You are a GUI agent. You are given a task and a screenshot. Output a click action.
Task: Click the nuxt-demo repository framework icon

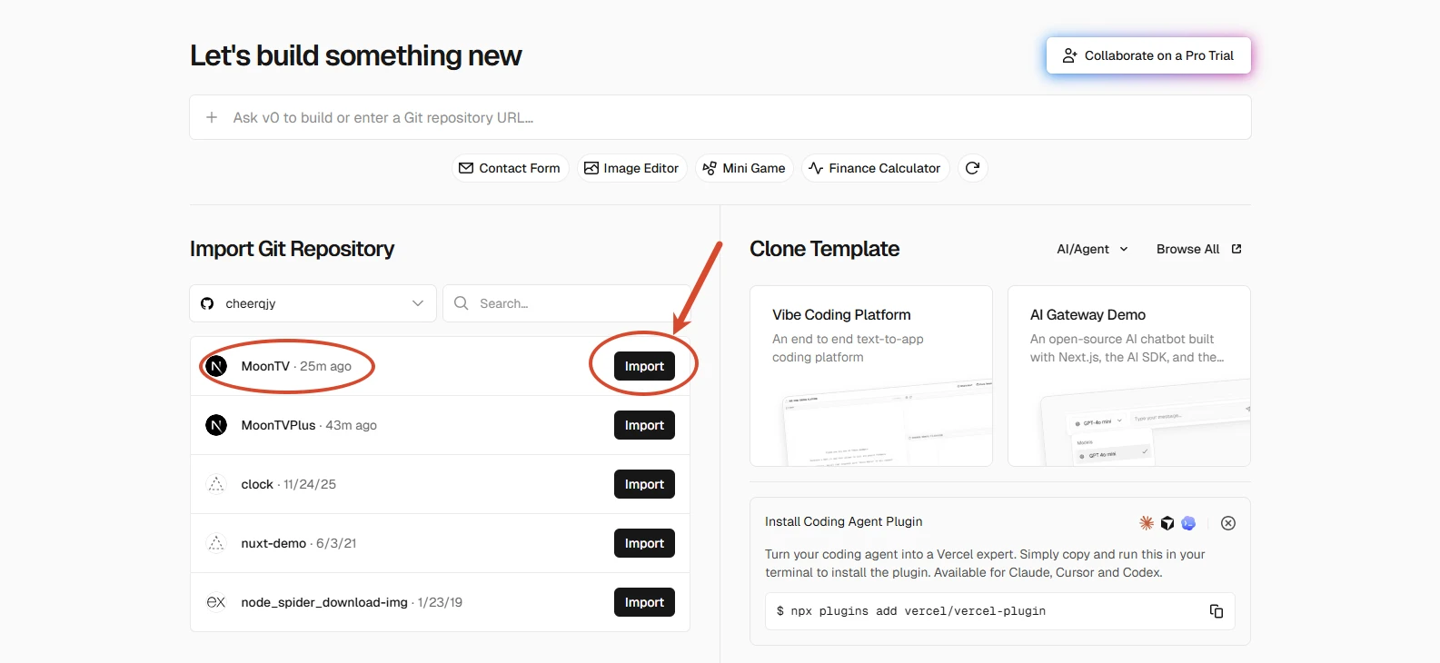(x=216, y=543)
